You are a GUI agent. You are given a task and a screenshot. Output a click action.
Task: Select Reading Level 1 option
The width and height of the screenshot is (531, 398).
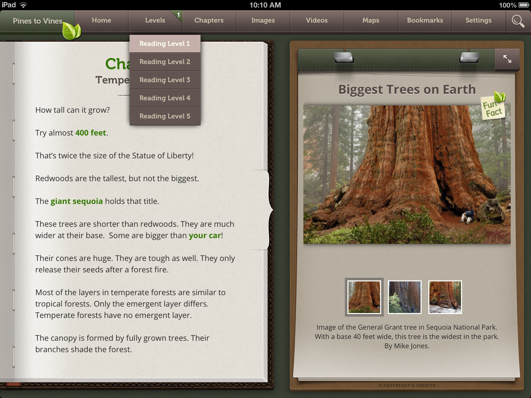pyautogui.click(x=165, y=44)
